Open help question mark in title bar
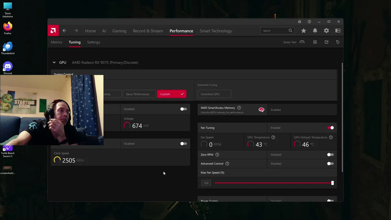This screenshot has width=391, height=220. click(x=309, y=22)
